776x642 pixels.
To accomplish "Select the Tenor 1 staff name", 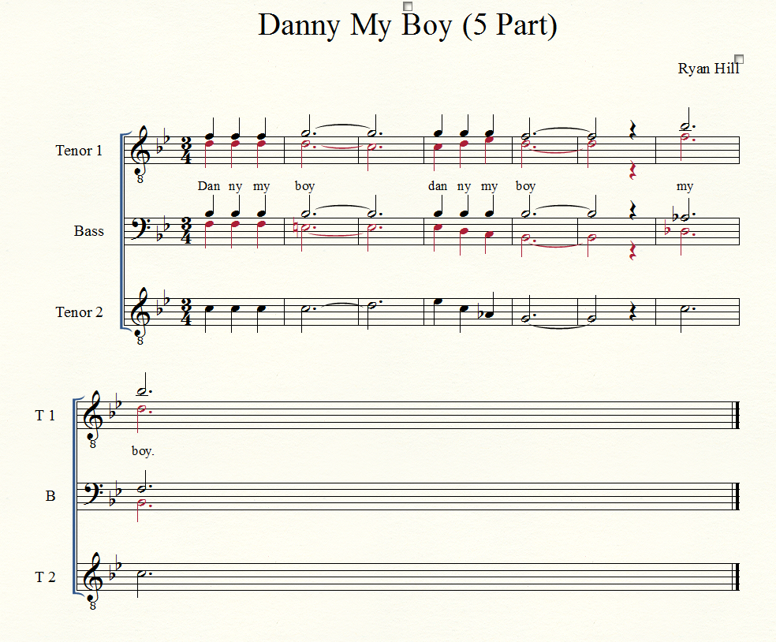I will pos(79,151).
